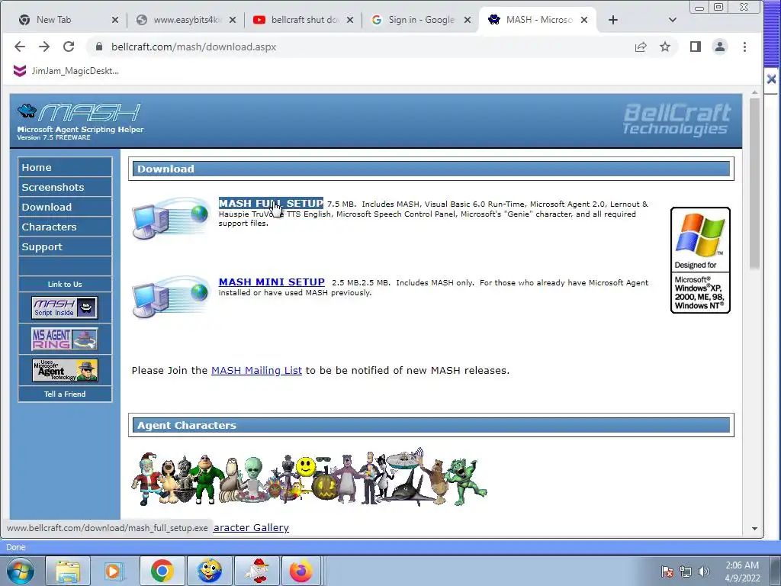Viewport: 781px width, 586px height.
Task: Close the New Tab tab
Action: click(x=115, y=20)
